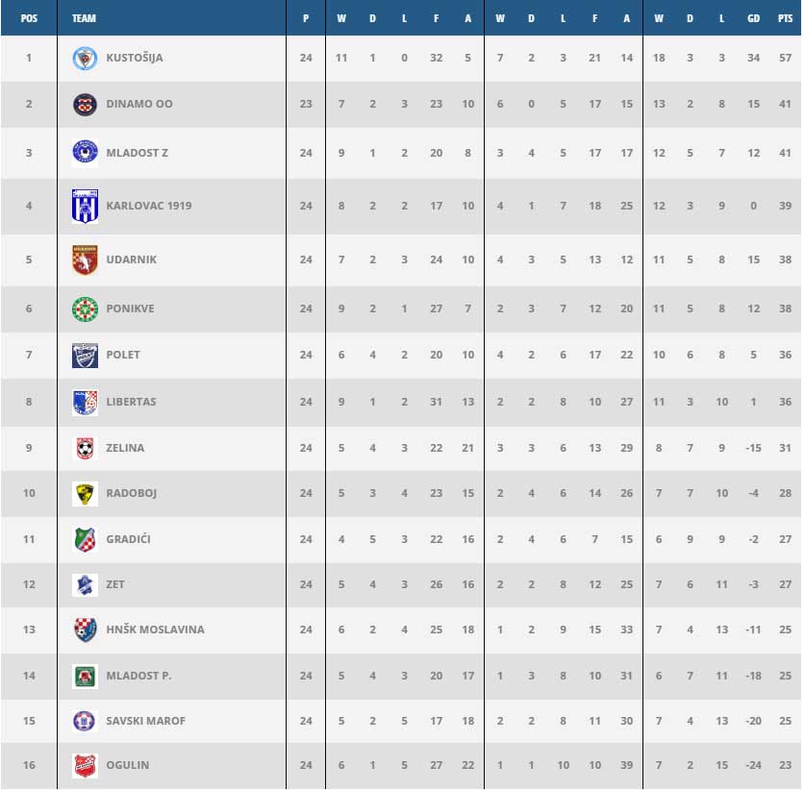
Task: Sort by the PTS column header
Action: (785, 18)
